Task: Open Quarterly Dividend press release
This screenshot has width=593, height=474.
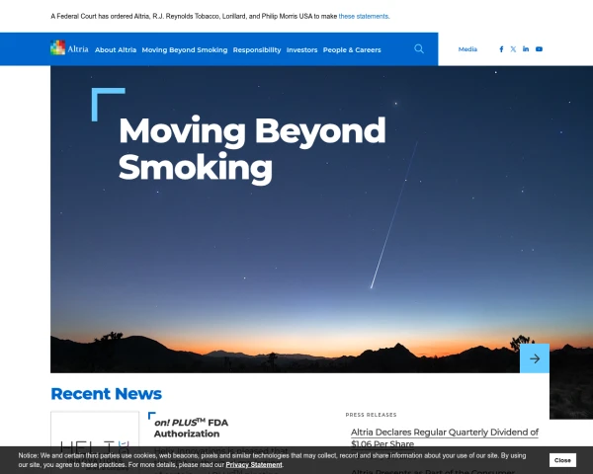Action: pos(445,437)
